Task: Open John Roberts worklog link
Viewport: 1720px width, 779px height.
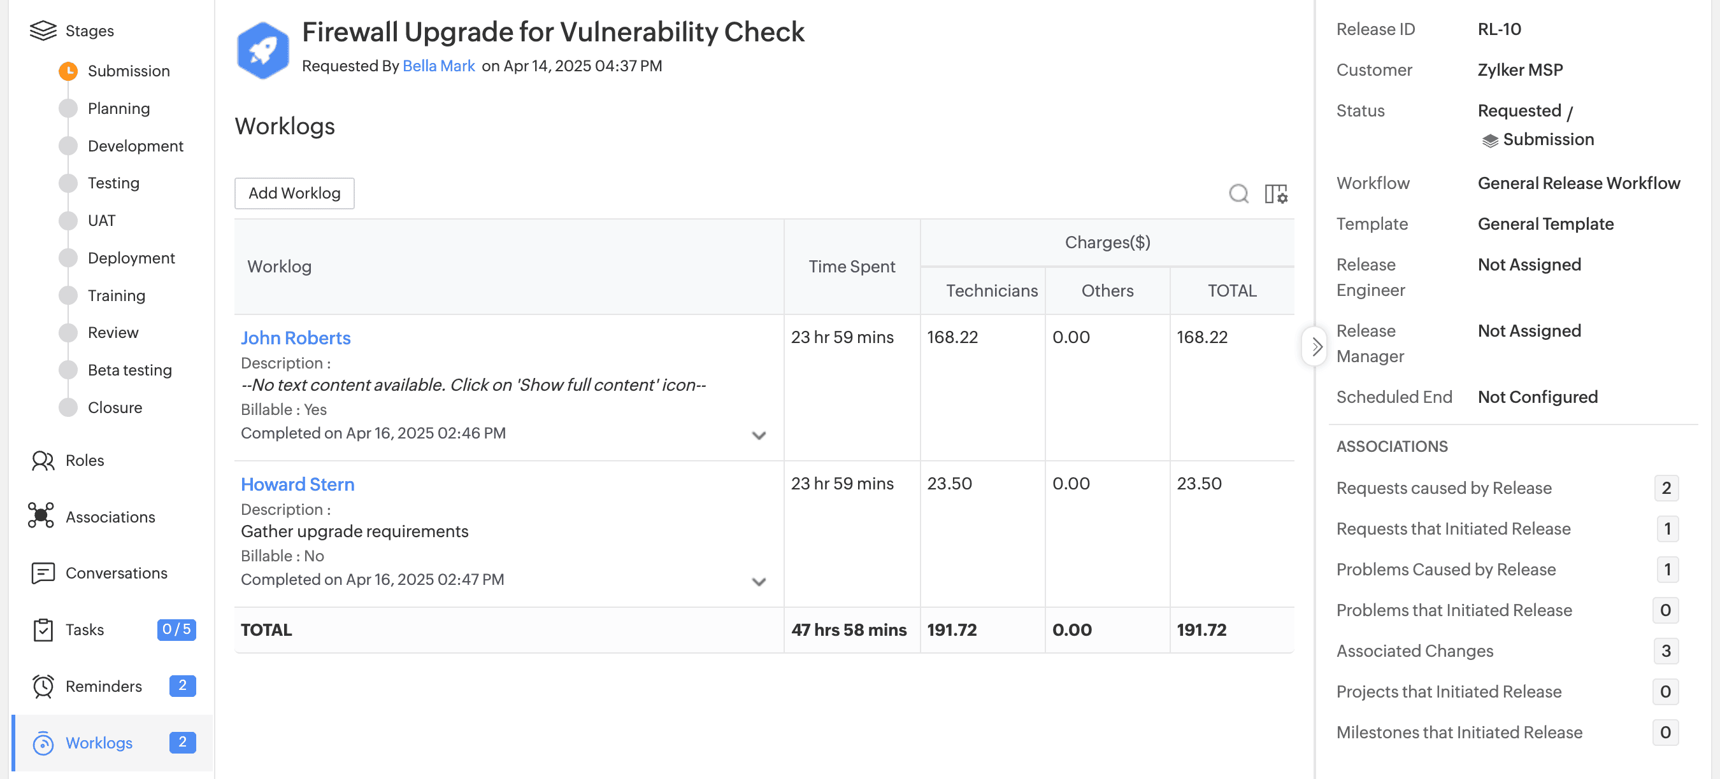Action: (295, 338)
